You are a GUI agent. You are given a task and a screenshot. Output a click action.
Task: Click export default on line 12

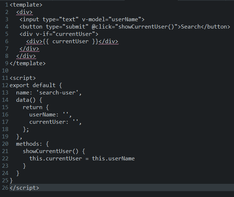pos(33,85)
